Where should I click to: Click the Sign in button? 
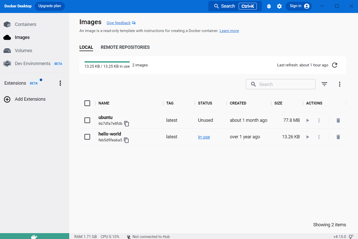click(x=298, y=6)
